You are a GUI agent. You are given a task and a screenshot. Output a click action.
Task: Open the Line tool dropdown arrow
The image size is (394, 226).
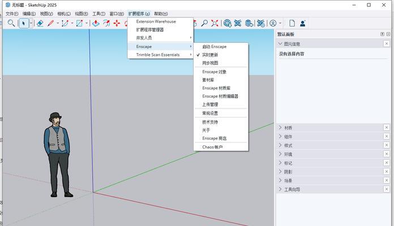click(x=58, y=23)
